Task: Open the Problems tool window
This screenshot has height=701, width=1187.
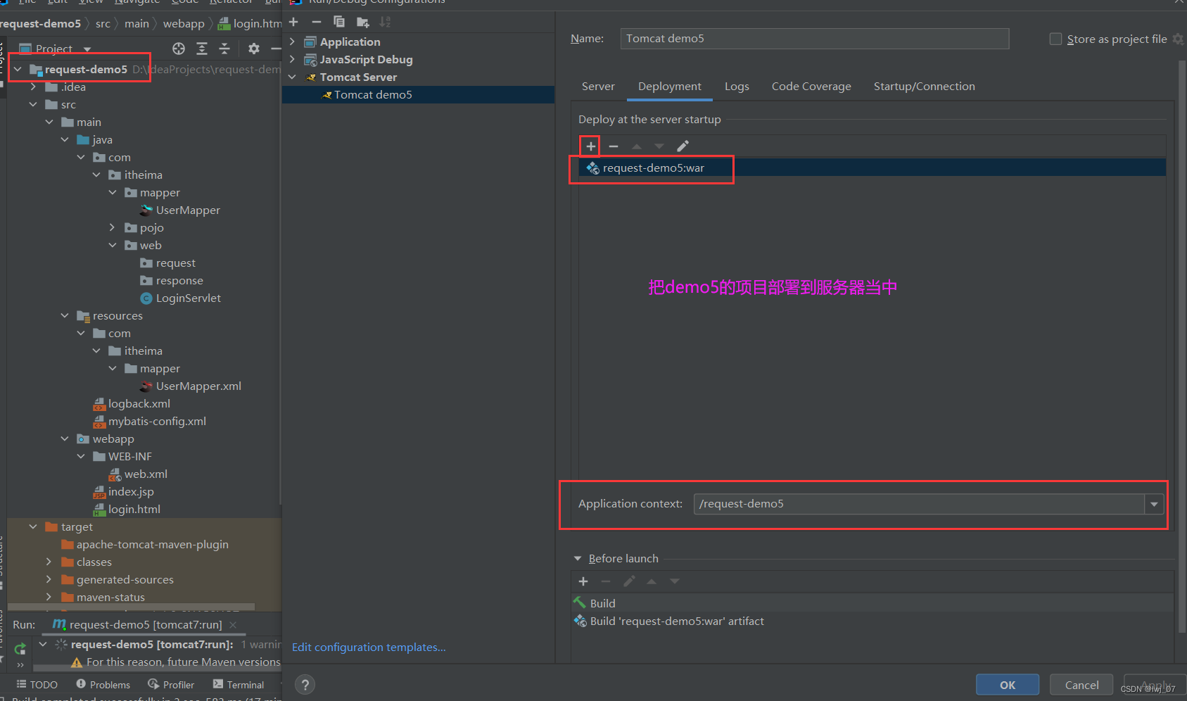Action: pyautogui.click(x=103, y=684)
